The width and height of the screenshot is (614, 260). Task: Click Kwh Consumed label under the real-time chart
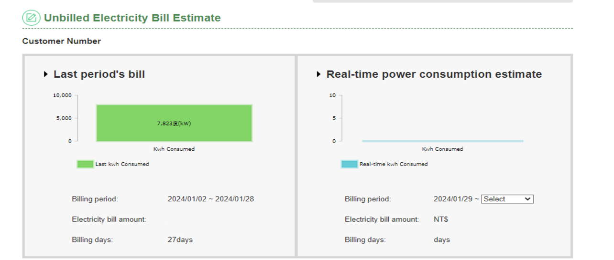pyautogui.click(x=442, y=149)
